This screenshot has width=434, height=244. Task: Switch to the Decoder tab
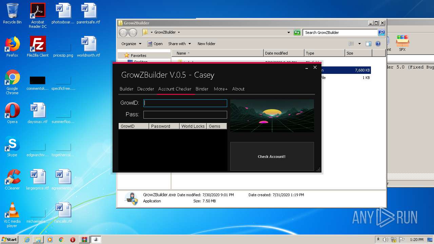(x=145, y=89)
